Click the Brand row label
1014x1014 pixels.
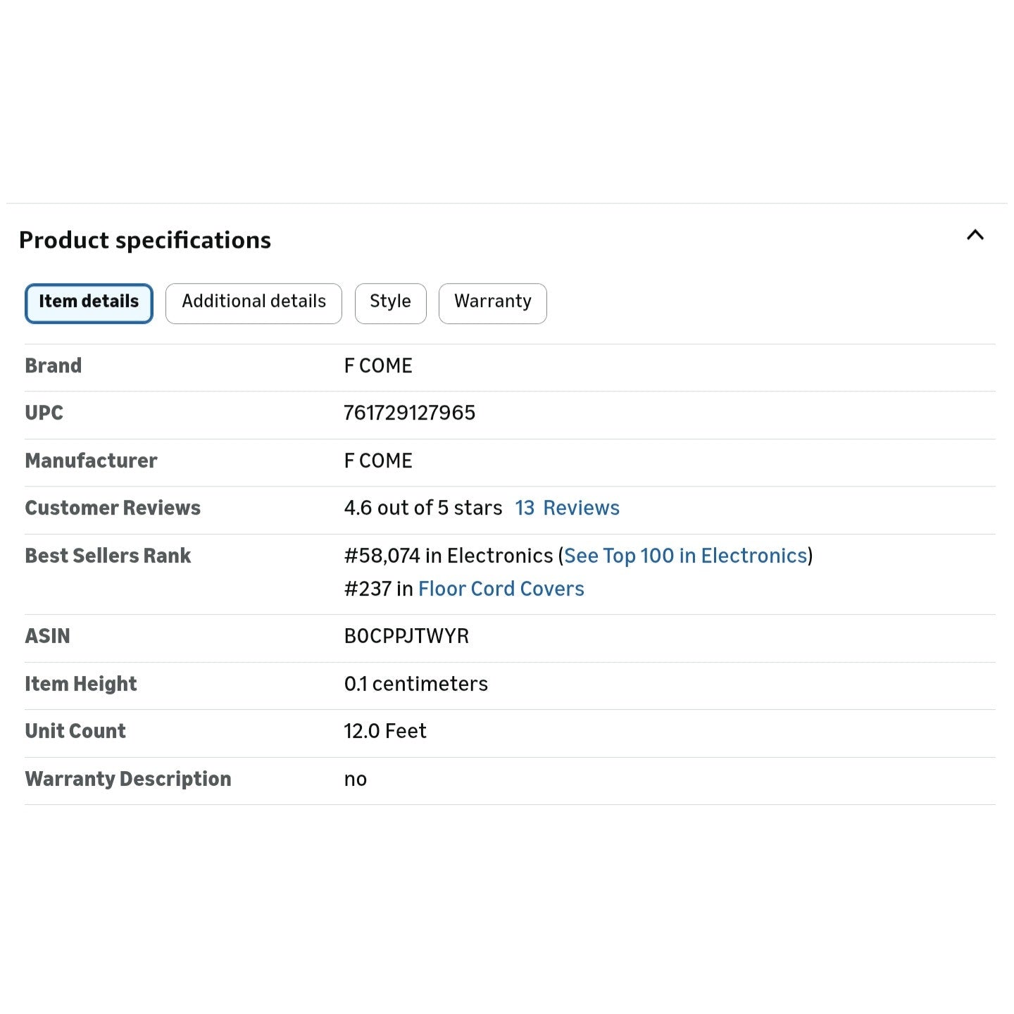[54, 365]
